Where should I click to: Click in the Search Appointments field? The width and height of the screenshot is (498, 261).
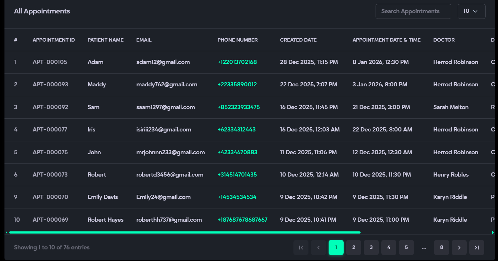(413, 11)
